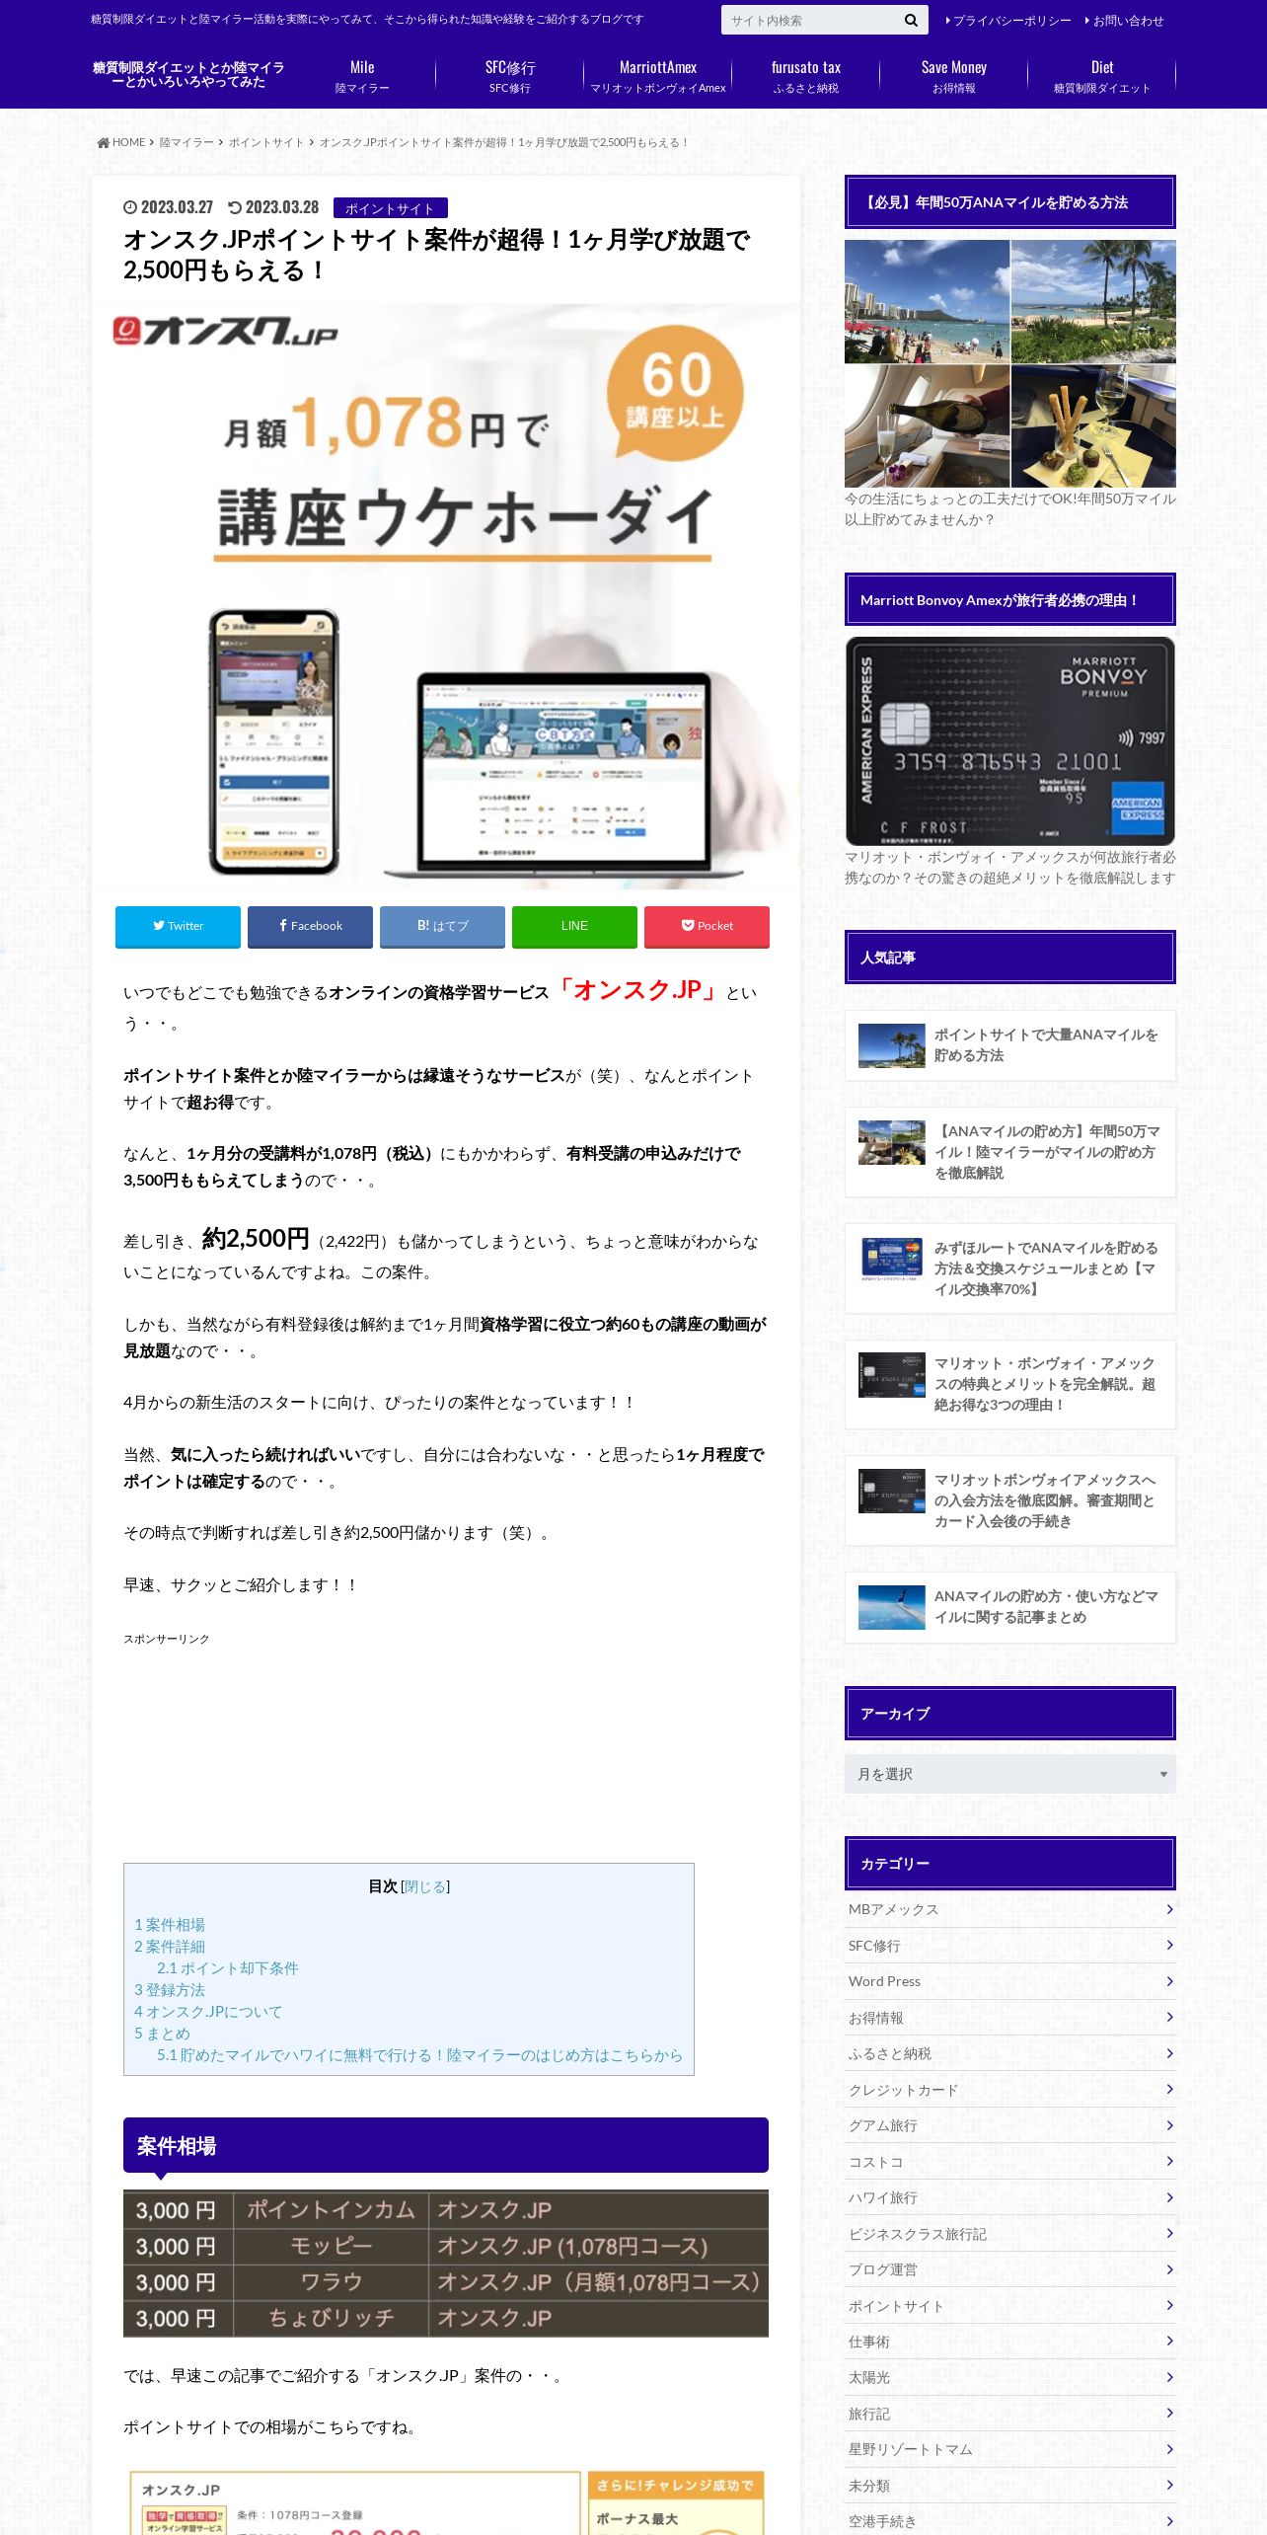This screenshot has height=2535, width=1267.
Task: Open the 星野リゾートトマム category
Action: 1010,2449
